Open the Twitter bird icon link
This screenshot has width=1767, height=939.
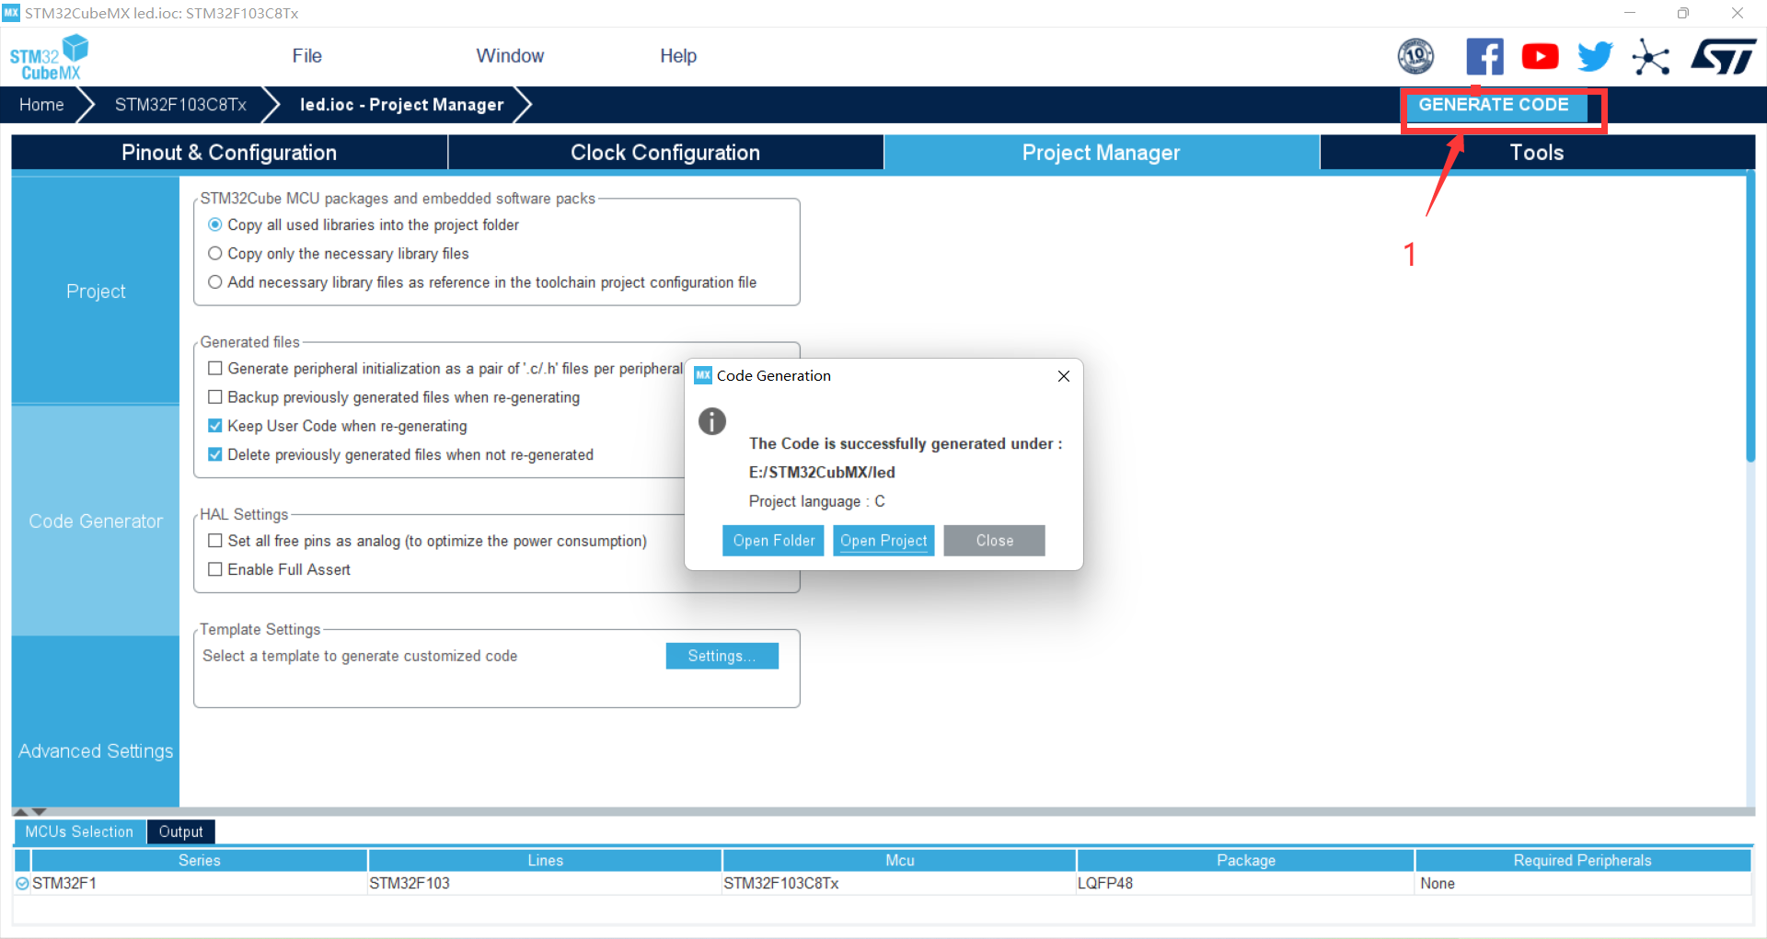[x=1595, y=56]
